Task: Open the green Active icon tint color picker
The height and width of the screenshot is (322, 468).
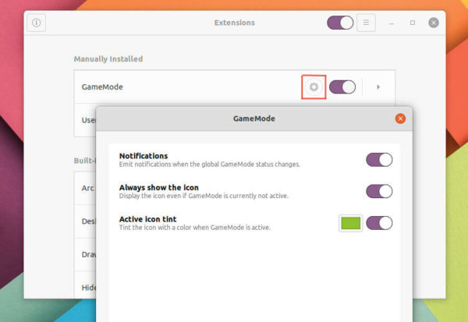Action: (x=351, y=223)
